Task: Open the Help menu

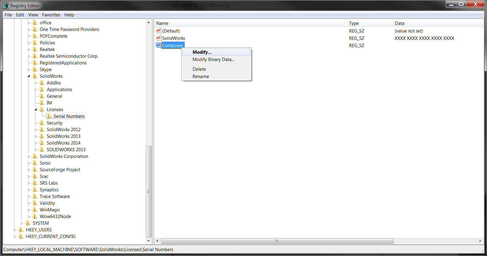Action: tap(69, 15)
